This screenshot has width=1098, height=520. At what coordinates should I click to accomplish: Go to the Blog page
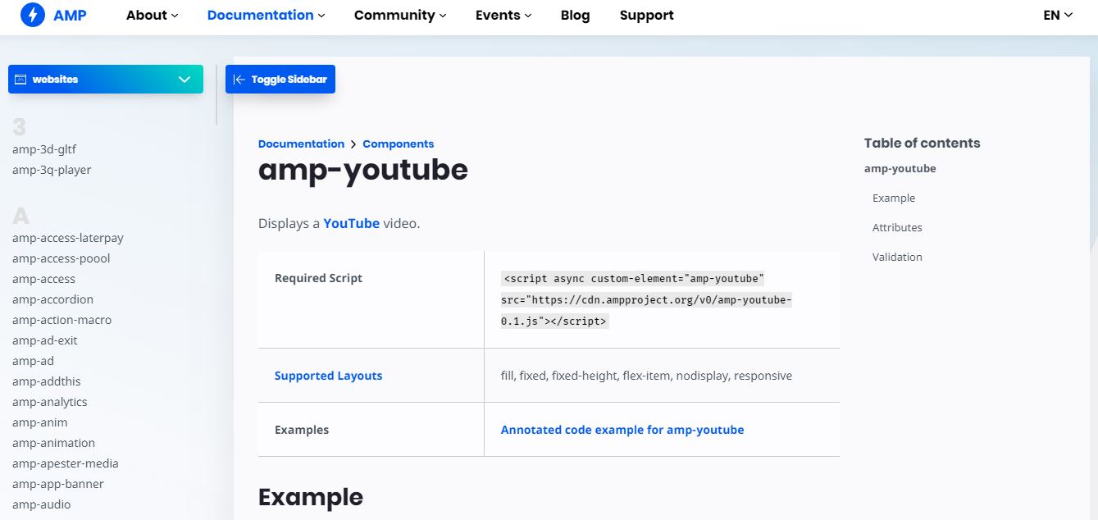coord(575,15)
